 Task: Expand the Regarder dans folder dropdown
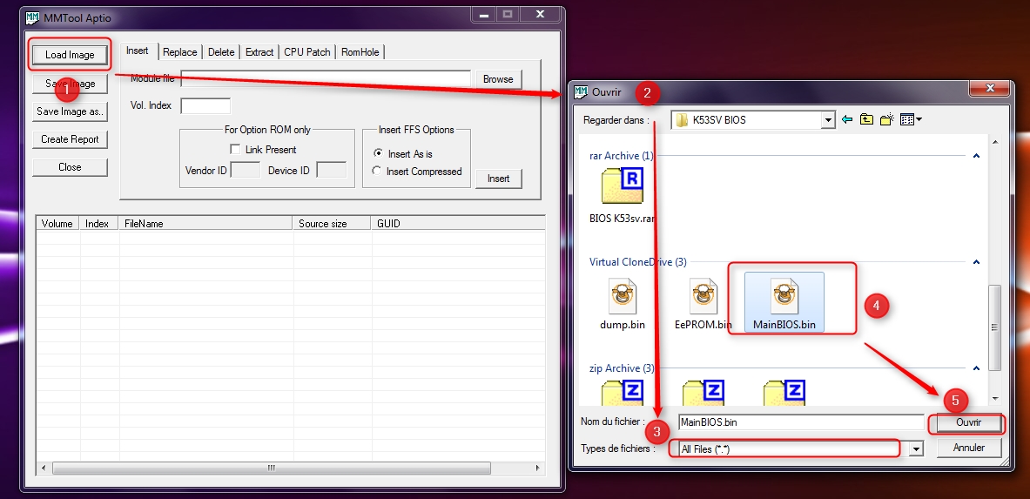pos(828,119)
